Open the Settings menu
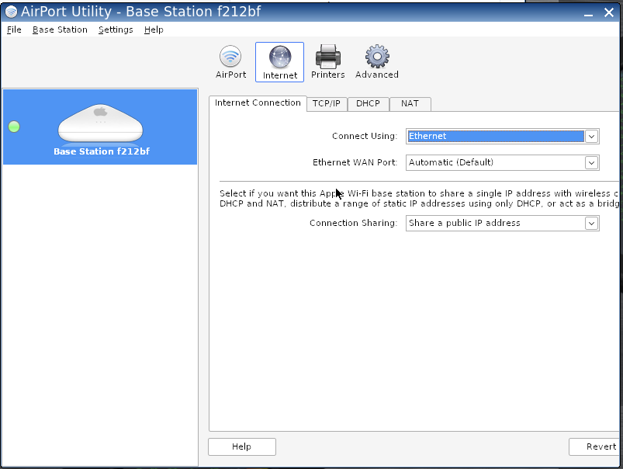The height and width of the screenshot is (469, 623). point(116,30)
